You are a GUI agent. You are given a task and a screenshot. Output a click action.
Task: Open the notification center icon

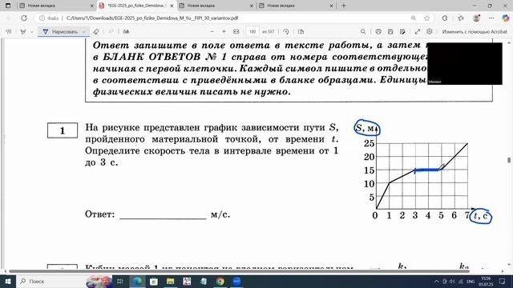click(503, 281)
